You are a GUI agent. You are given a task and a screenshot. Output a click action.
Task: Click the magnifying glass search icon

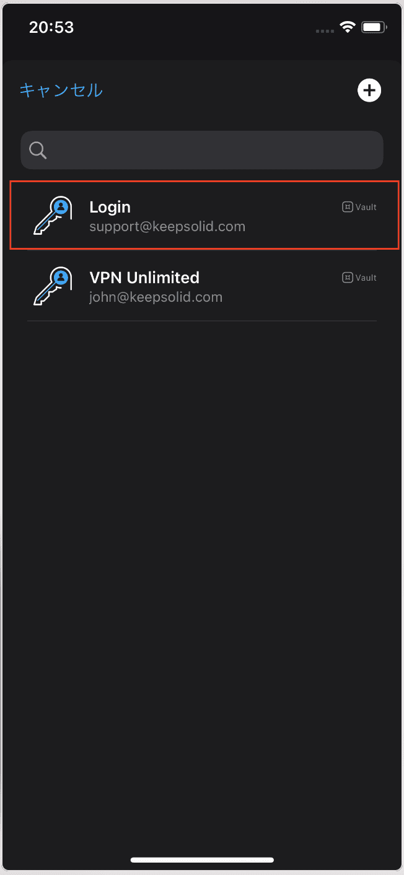pyautogui.click(x=38, y=150)
